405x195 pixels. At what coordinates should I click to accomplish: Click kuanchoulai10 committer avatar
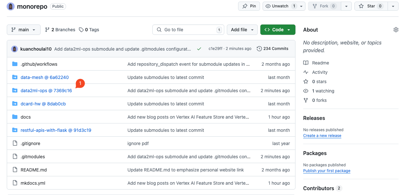click(x=14, y=49)
